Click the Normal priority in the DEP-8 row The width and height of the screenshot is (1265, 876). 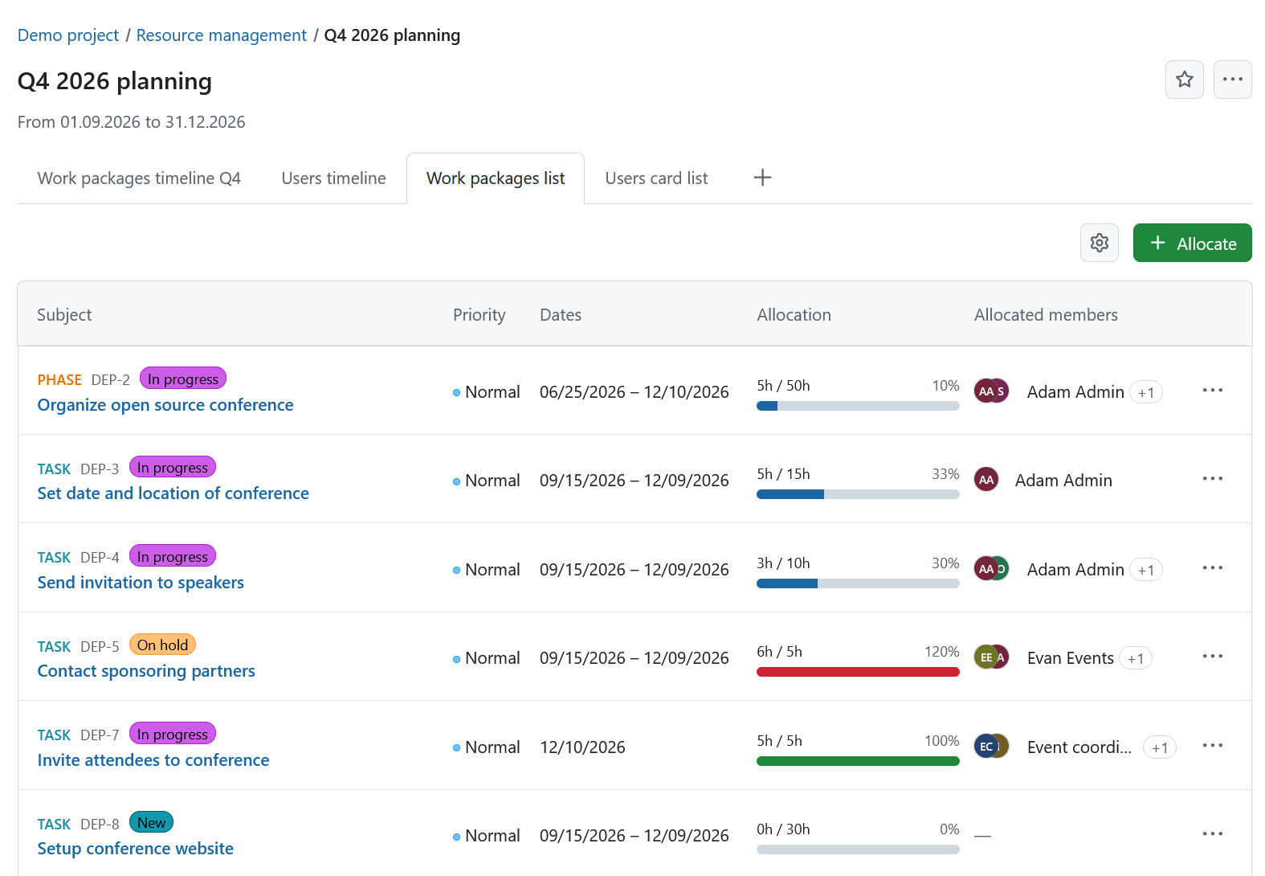[x=487, y=836]
